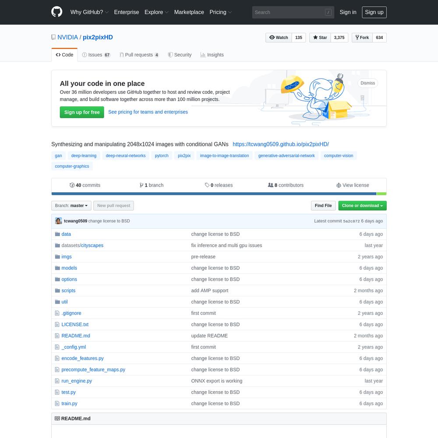Click the file icon beside train.py
Screen dimensions: 438x438
57,403
